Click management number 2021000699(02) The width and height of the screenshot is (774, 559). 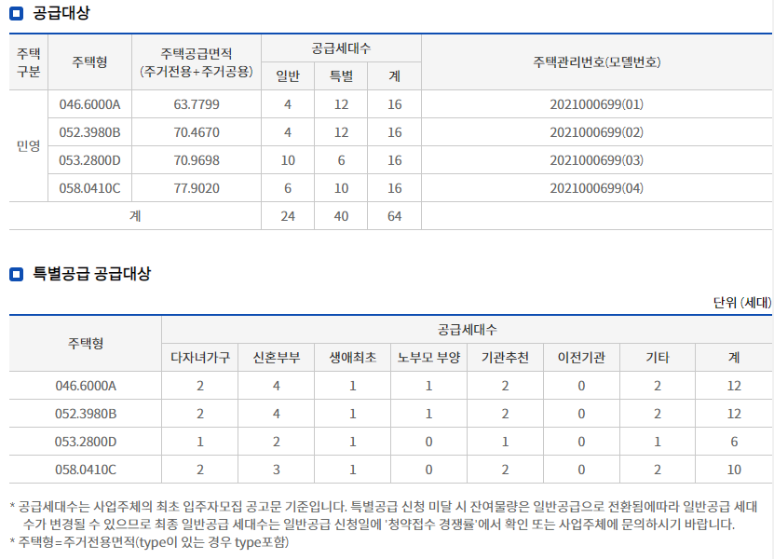[x=597, y=133]
